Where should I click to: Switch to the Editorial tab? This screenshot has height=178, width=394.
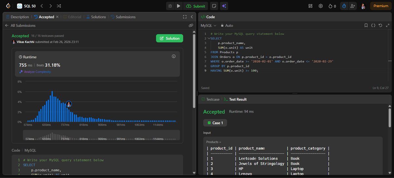[72, 17]
